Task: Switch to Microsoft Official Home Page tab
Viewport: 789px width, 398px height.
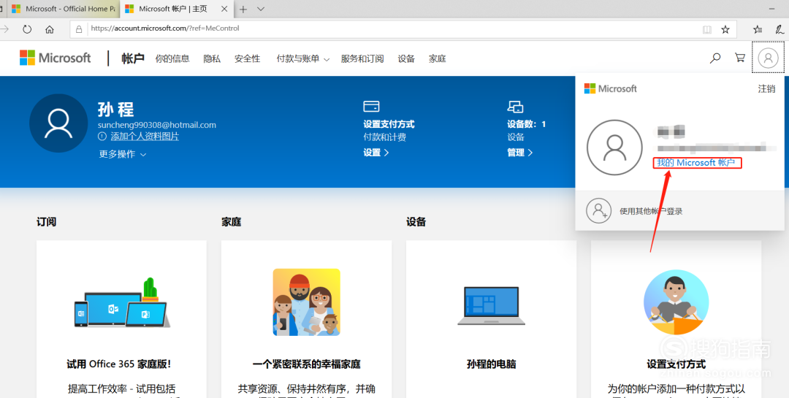Action: [64, 9]
